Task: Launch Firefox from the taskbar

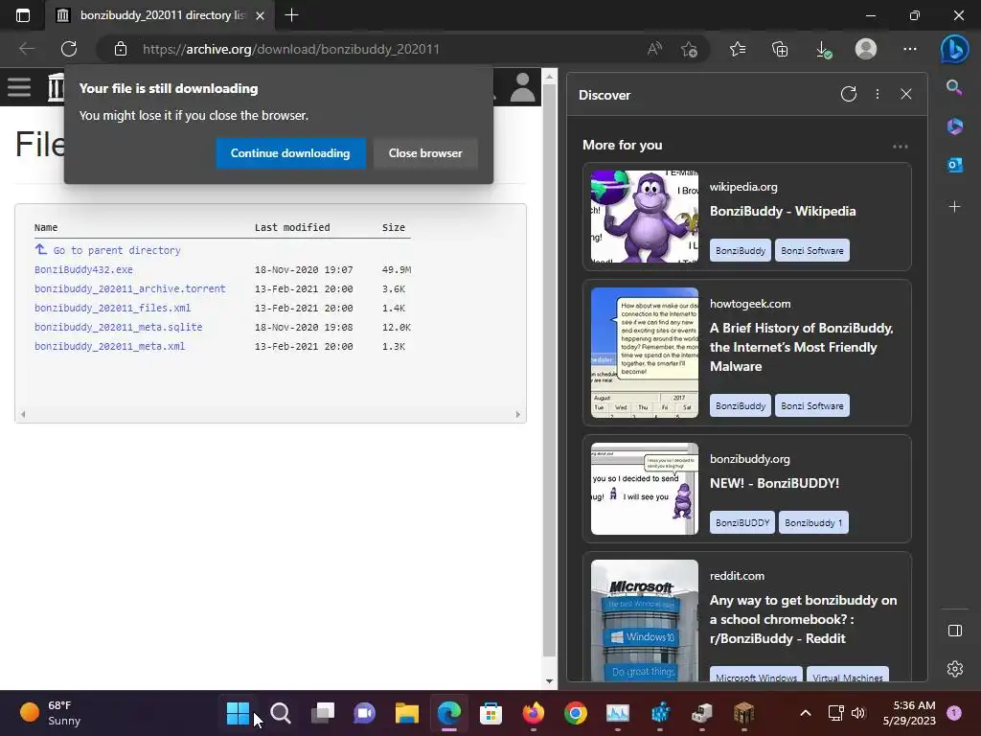Action: (x=533, y=713)
